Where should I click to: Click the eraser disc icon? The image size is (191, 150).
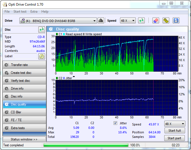pos(156,21)
